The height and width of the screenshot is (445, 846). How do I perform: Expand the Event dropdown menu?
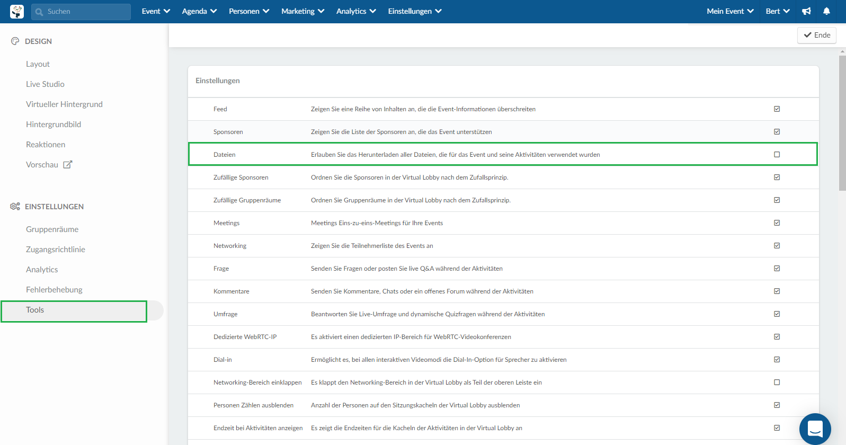coord(156,11)
